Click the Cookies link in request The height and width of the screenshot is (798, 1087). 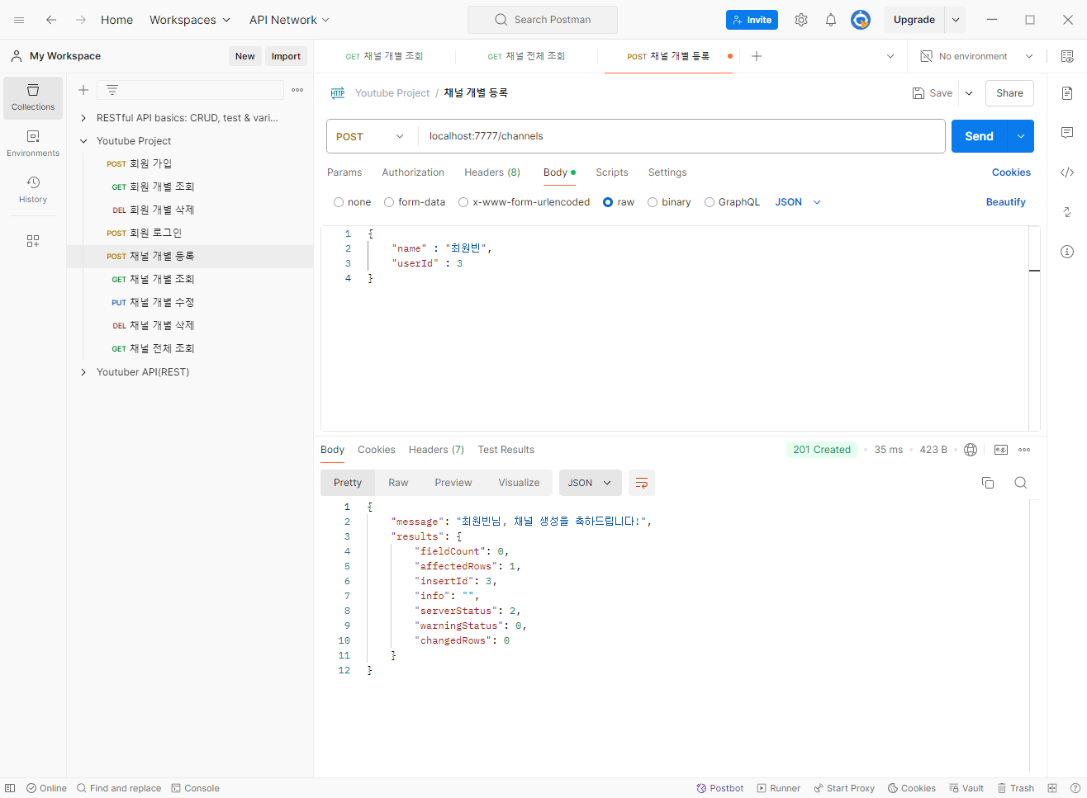click(1011, 172)
